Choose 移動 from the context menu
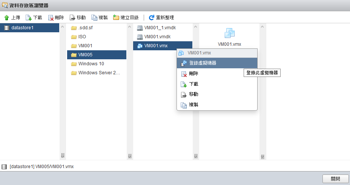 (x=217, y=94)
